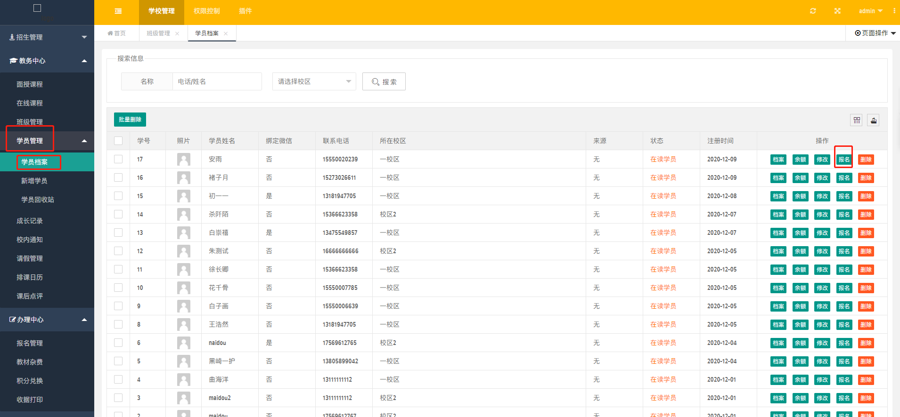Click 修改 for student 初一一

[x=822, y=196]
